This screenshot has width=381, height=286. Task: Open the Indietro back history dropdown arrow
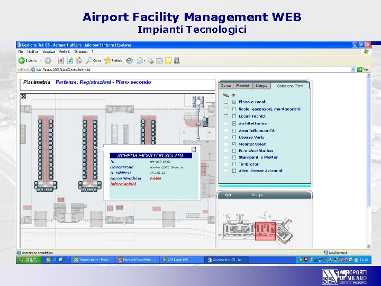[40, 60]
